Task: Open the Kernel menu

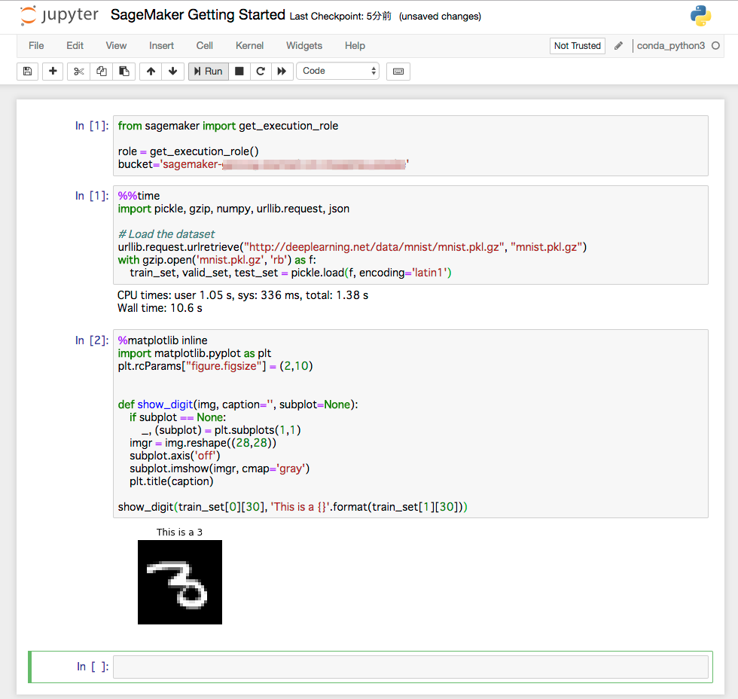Action: [x=249, y=46]
